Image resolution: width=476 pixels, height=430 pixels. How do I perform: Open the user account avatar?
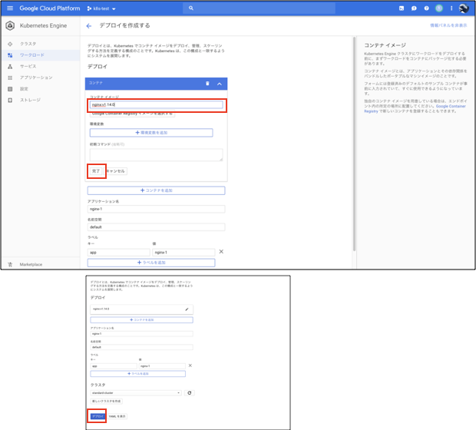(x=464, y=8)
